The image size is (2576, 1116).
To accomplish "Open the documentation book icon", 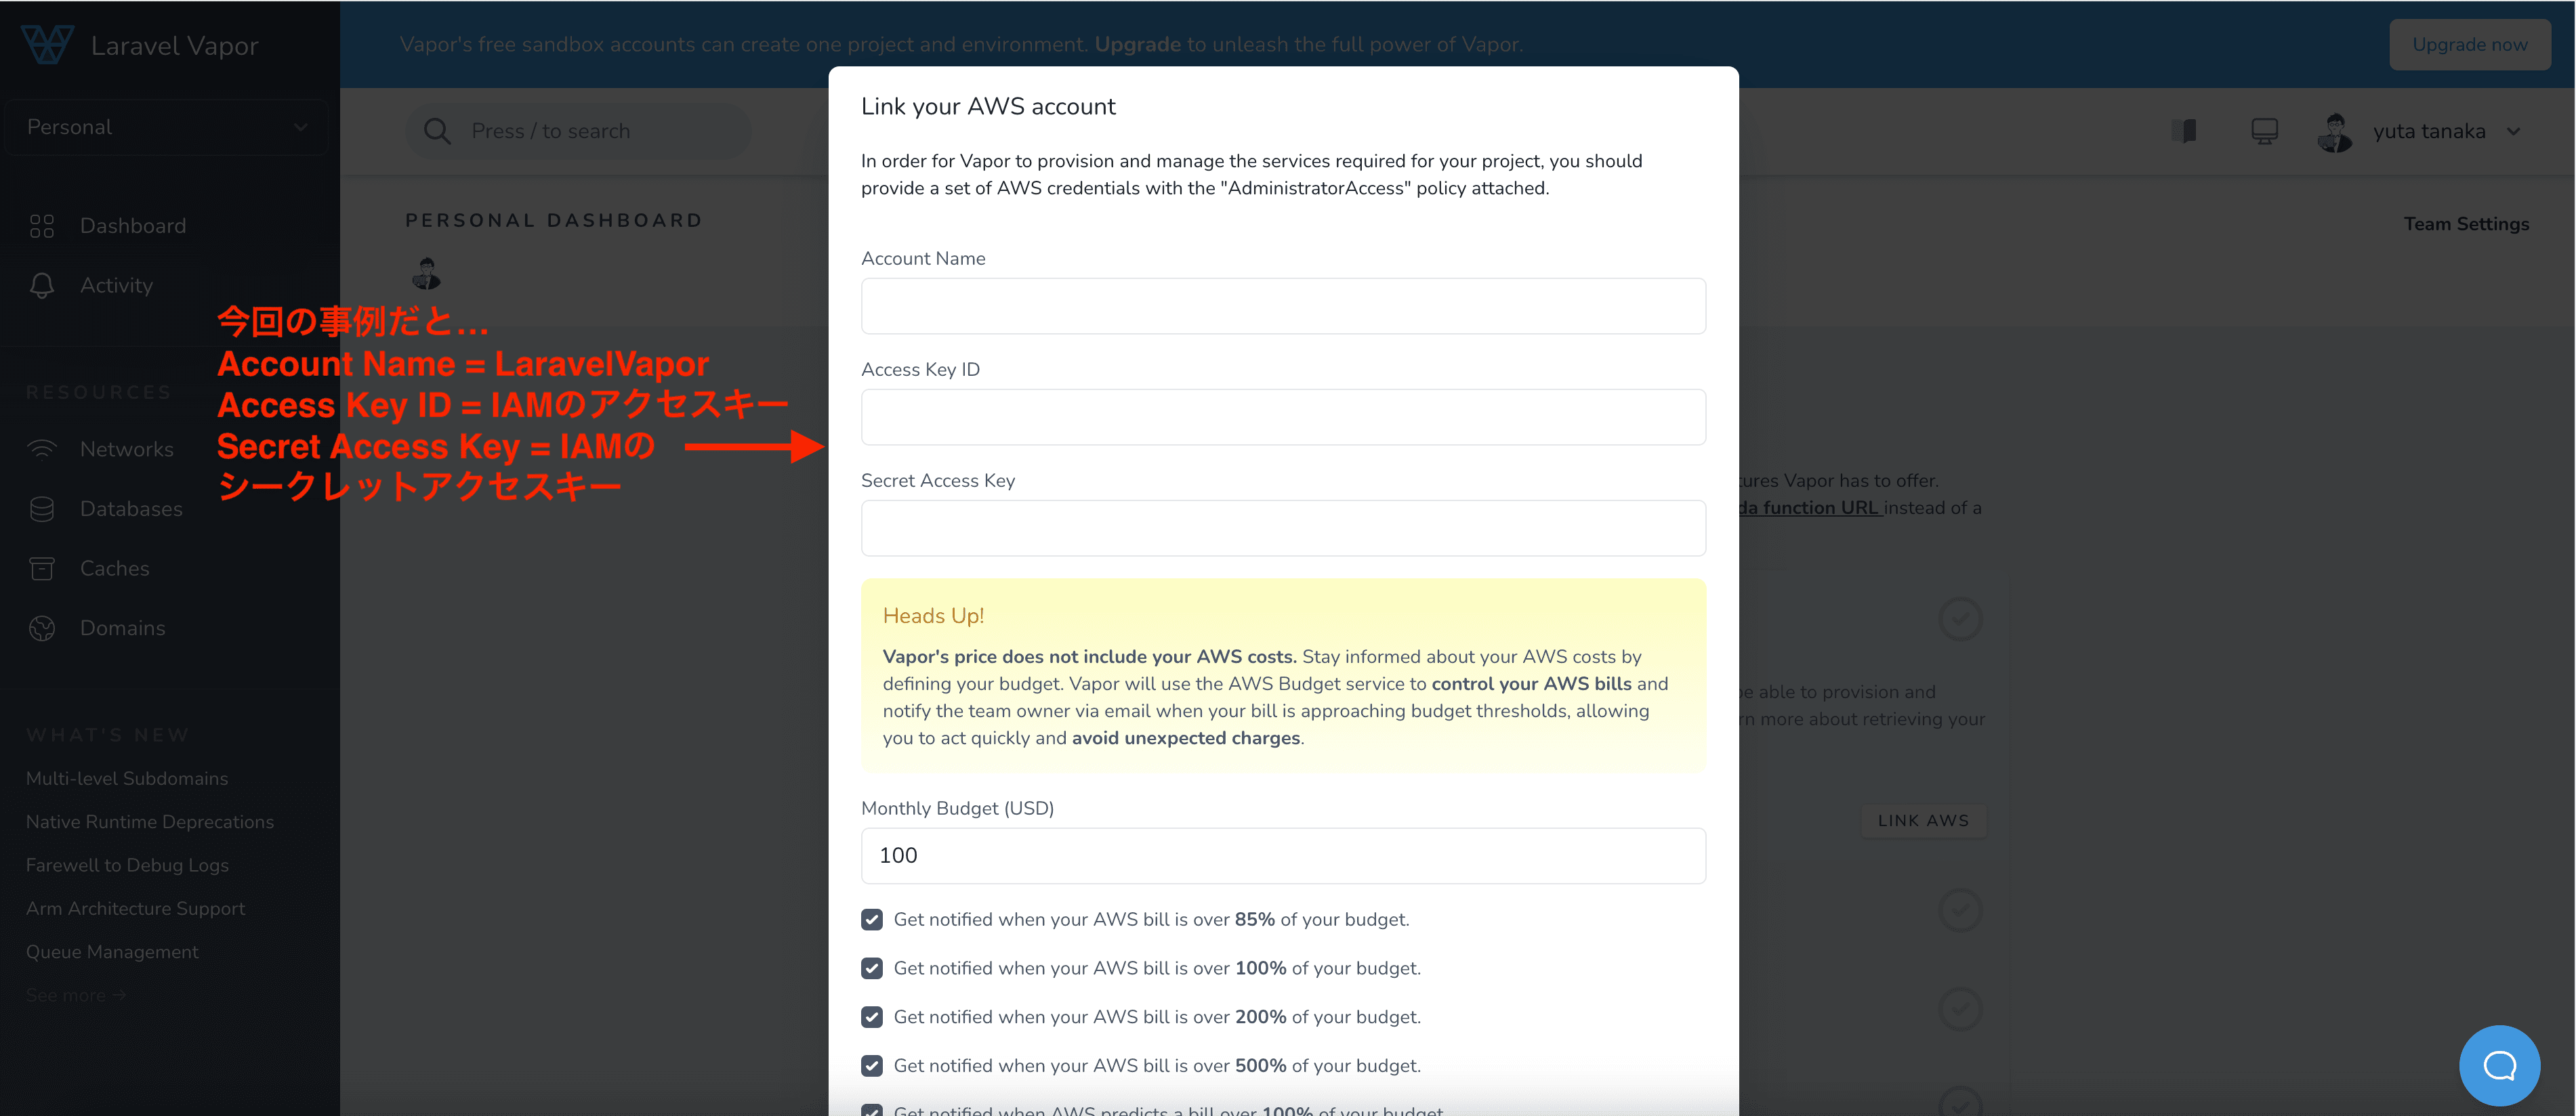I will [x=2184, y=131].
